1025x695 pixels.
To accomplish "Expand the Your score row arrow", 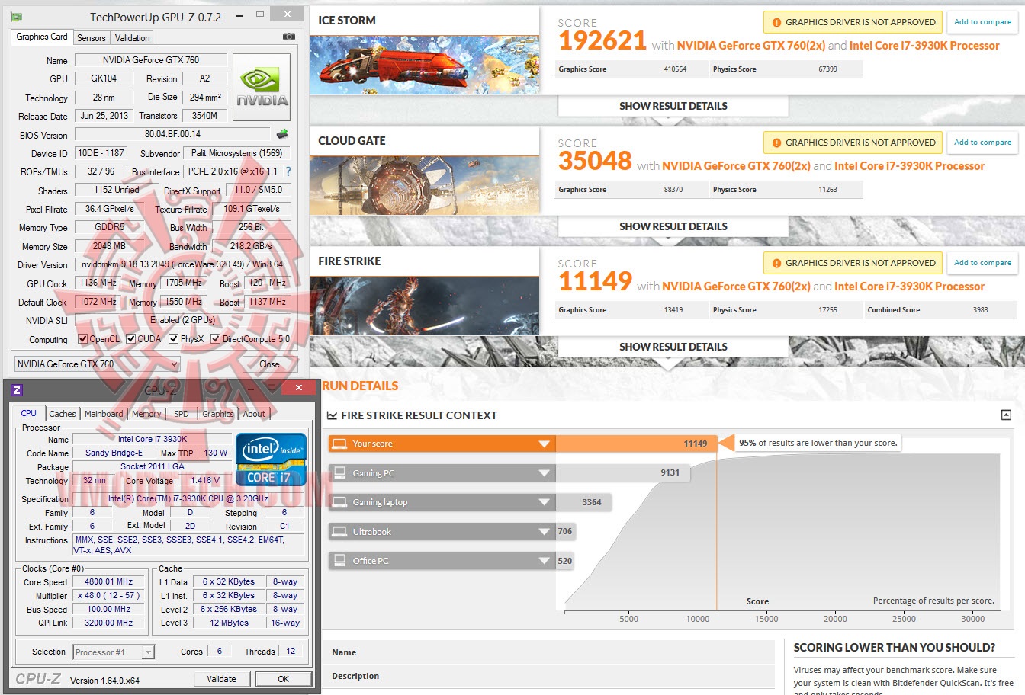I will (x=544, y=444).
